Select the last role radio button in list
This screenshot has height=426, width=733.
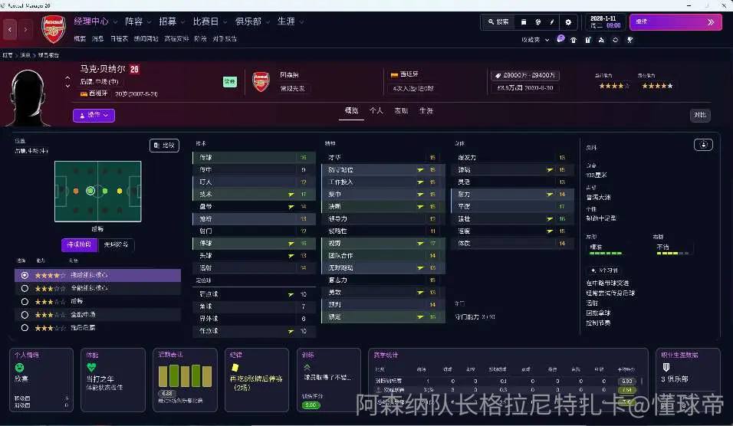[25, 328]
